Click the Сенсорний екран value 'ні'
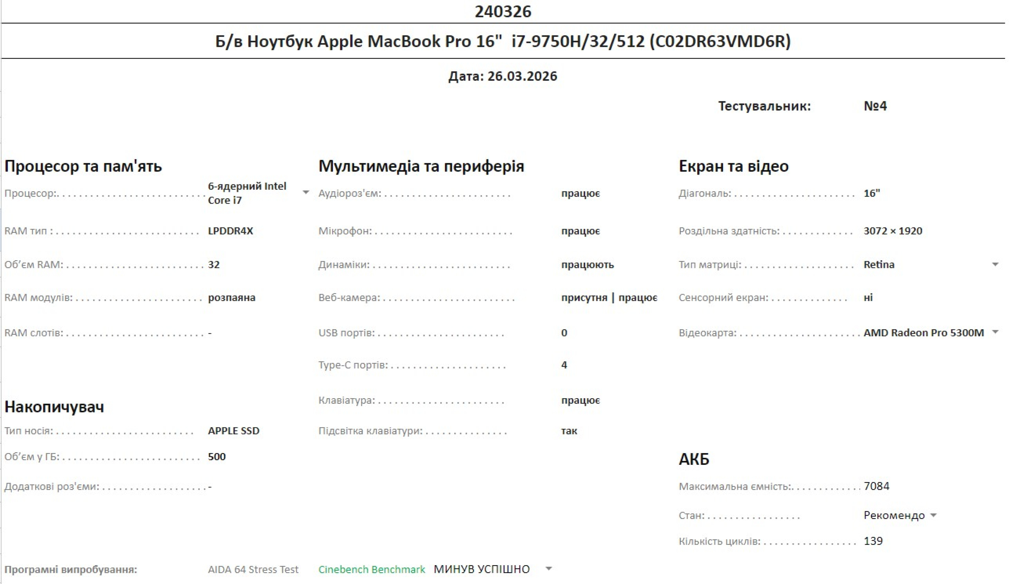Screen dimensions: 1009x584 pyautogui.click(x=868, y=298)
